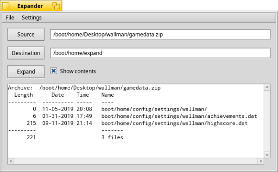Open the Settings menu
This screenshot has height=172, width=278.
32,18
